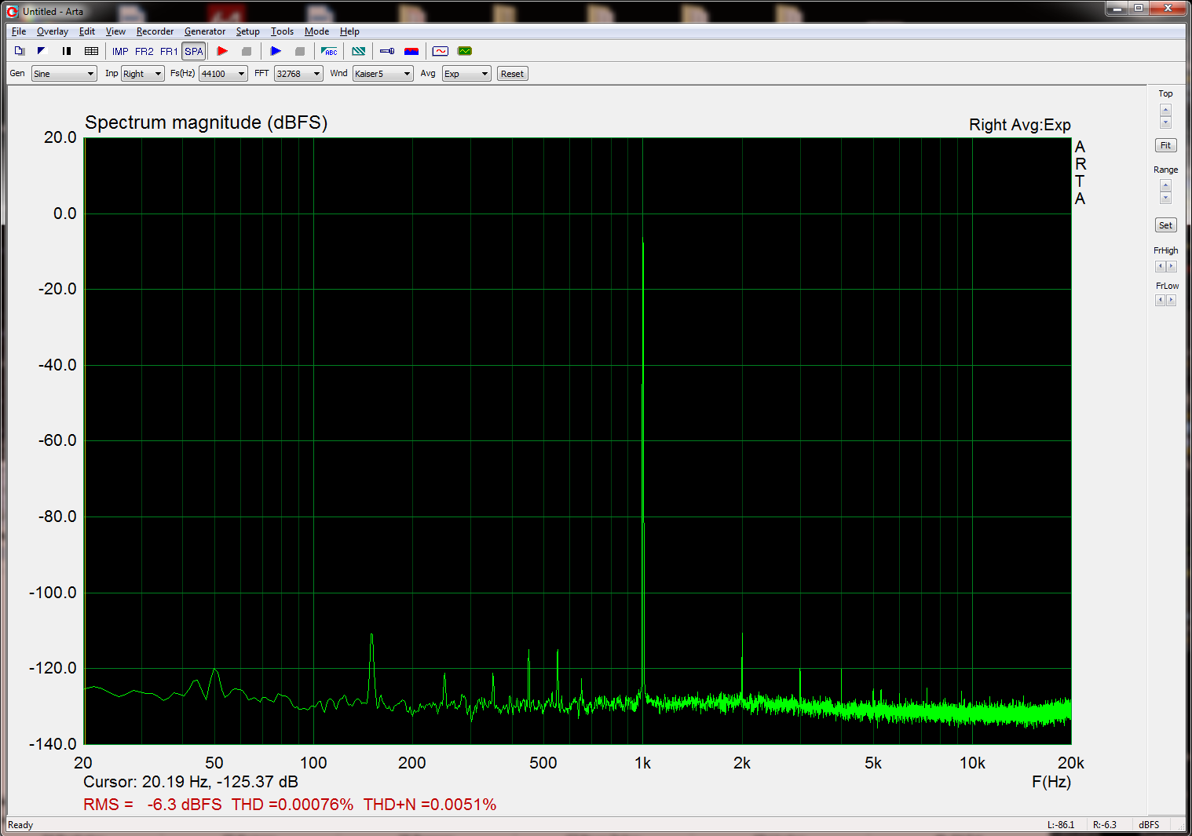Click the red and blue waveform icon
This screenshot has height=836, width=1192.
point(411,51)
